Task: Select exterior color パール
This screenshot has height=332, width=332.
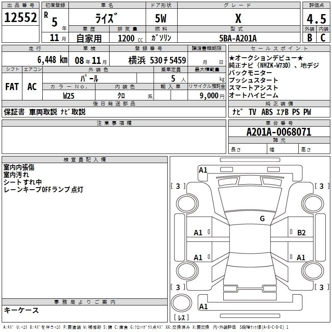Action: pyautogui.click(x=89, y=79)
